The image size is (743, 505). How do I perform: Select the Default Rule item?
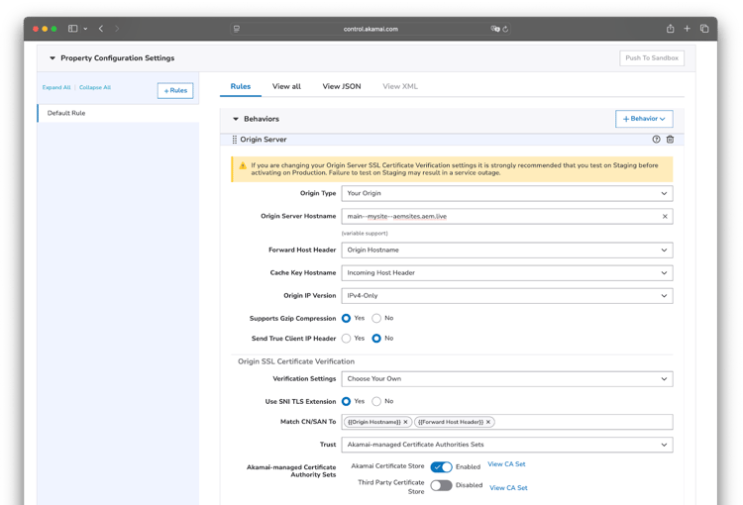pyautogui.click(x=118, y=113)
